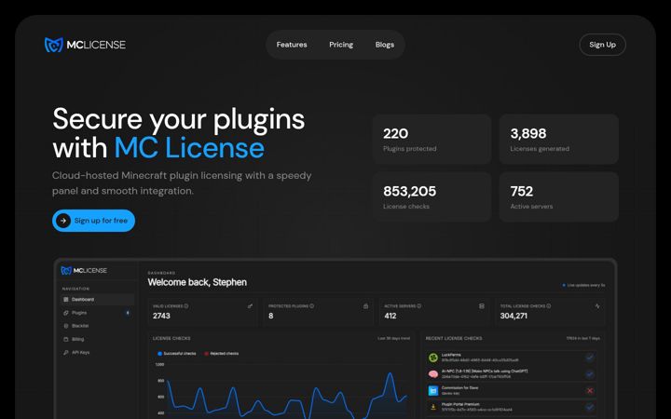The image size is (671, 419).
Task: Click the Commission for Dave icon in recent checks
Action: (x=433, y=390)
